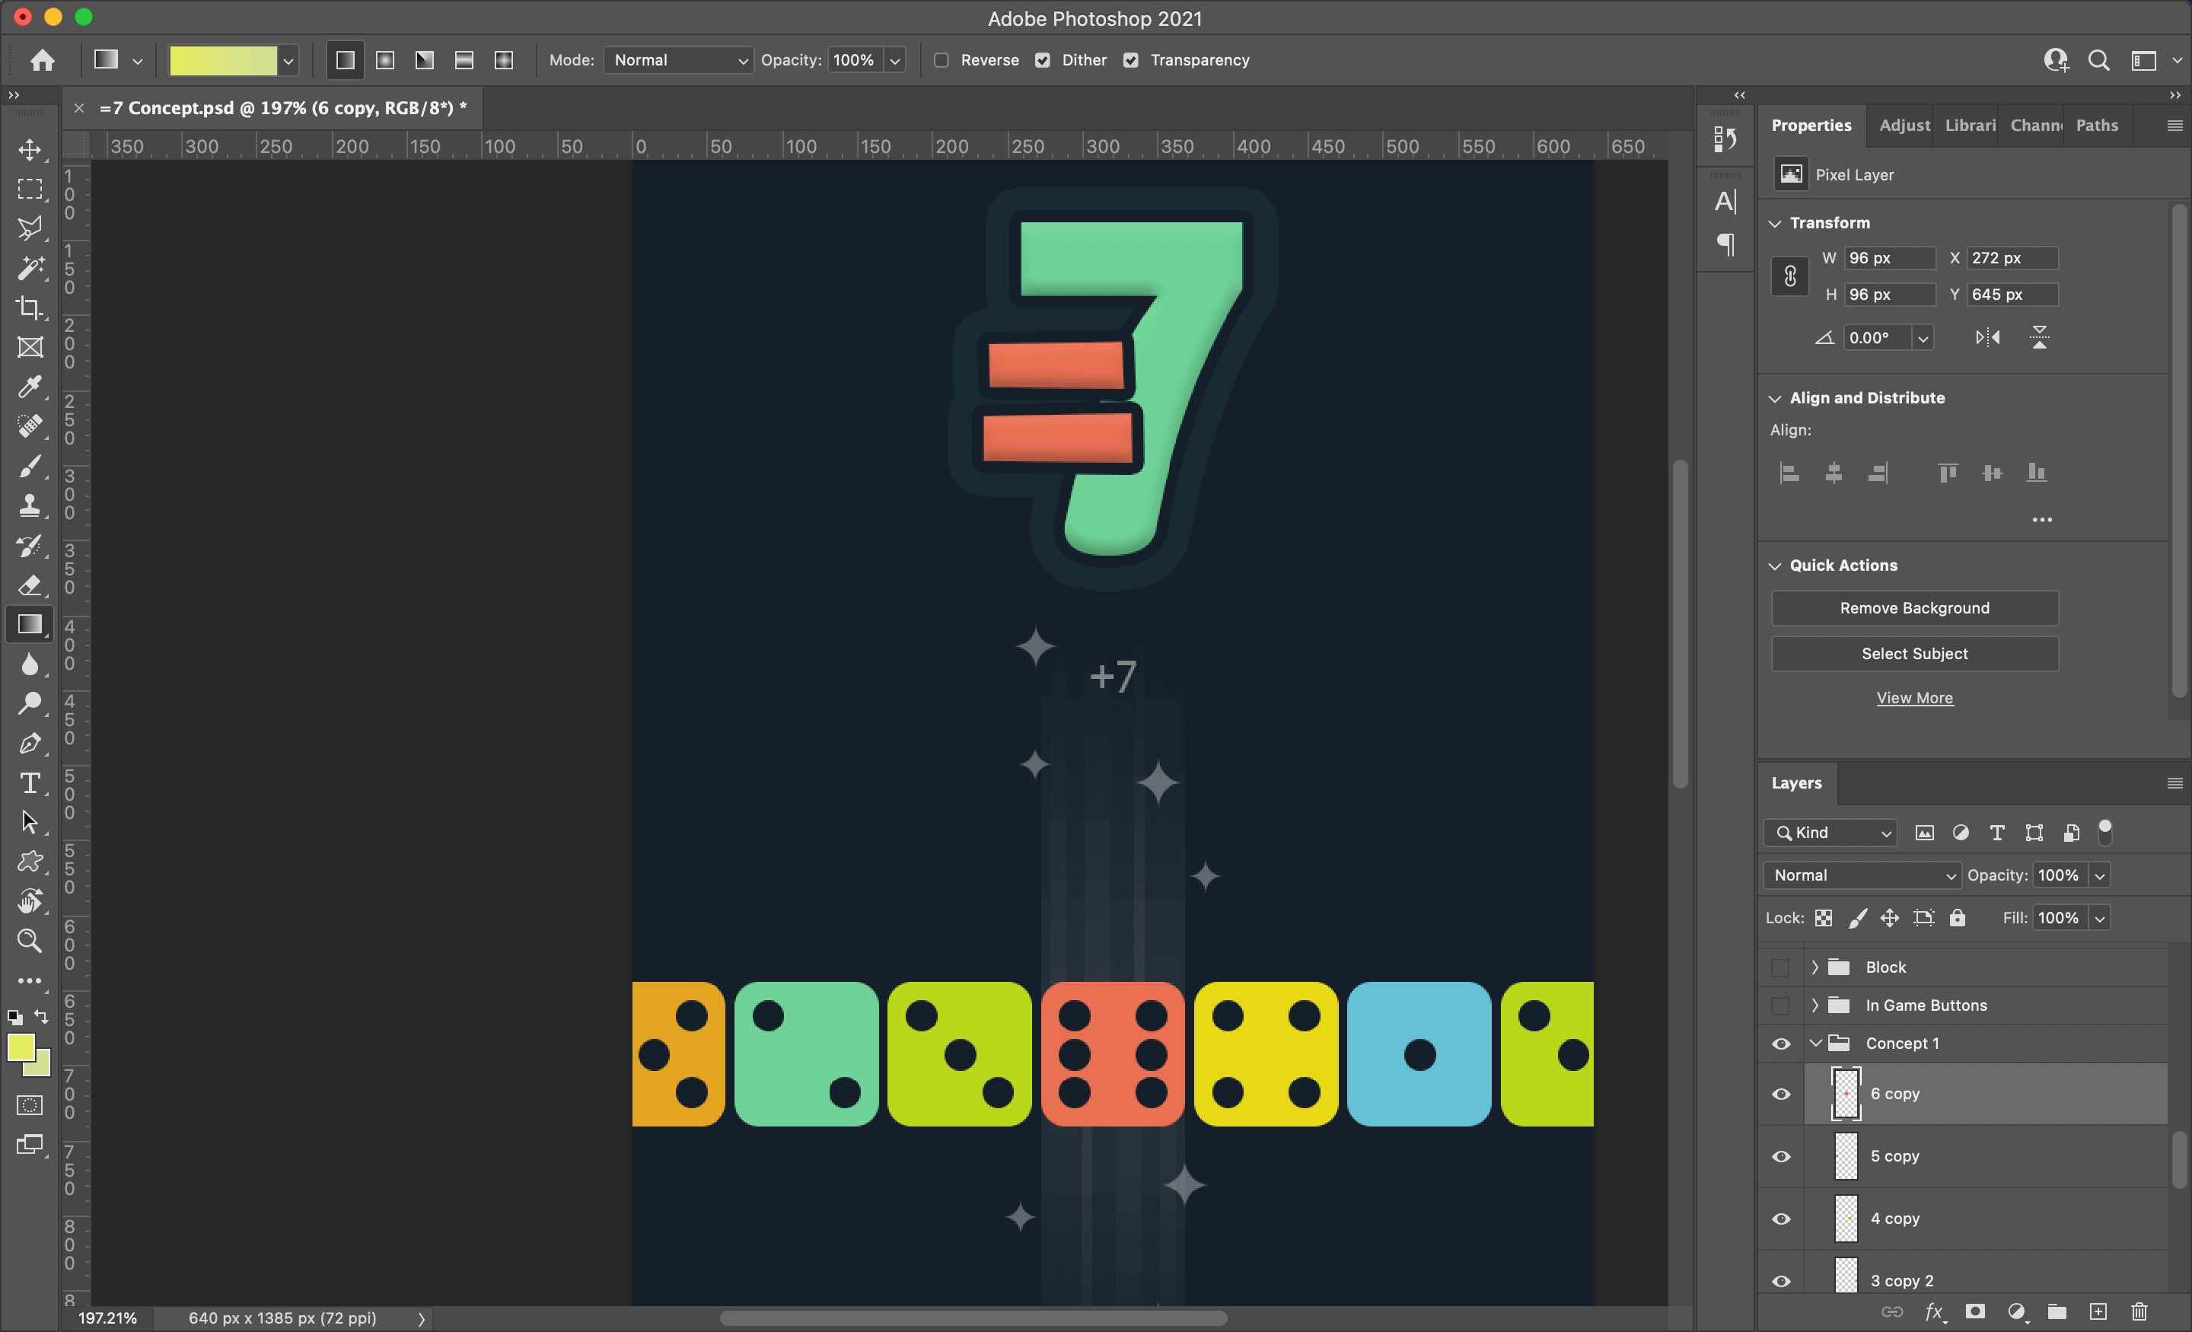Expand the Block layer group
This screenshot has width=2192, height=1332.
click(x=1814, y=967)
